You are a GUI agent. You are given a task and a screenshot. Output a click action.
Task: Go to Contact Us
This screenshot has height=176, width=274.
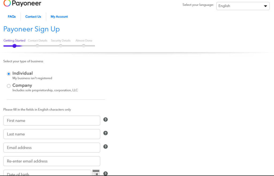point(33,17)
